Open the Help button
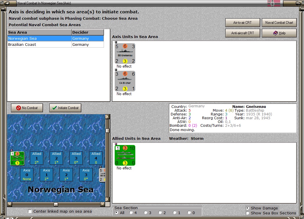The width and height of the screenshot is (304, 219). pyautogui.click(x=279, y=33)
